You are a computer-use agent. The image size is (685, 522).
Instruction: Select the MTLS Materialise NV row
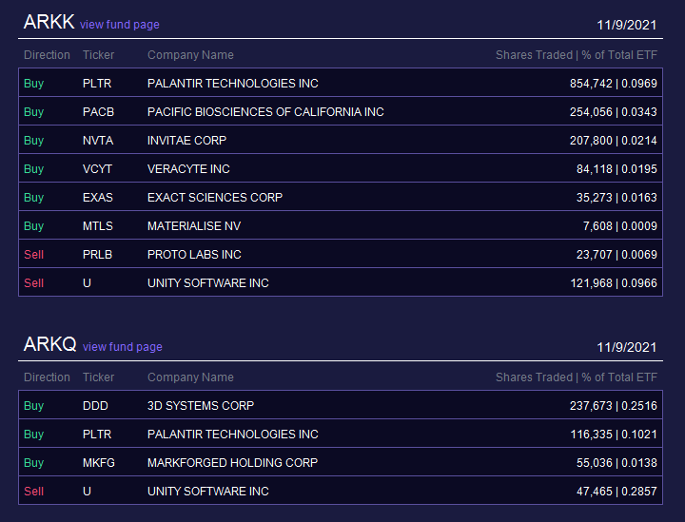pyautogui.click(x=341, y=225)
